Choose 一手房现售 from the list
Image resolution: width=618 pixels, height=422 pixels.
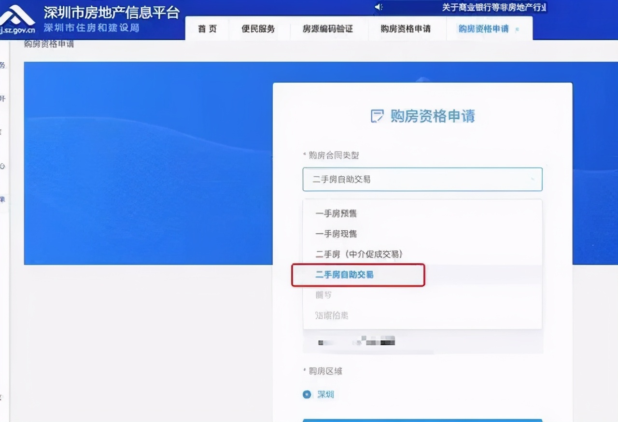[x=422, y=234]
